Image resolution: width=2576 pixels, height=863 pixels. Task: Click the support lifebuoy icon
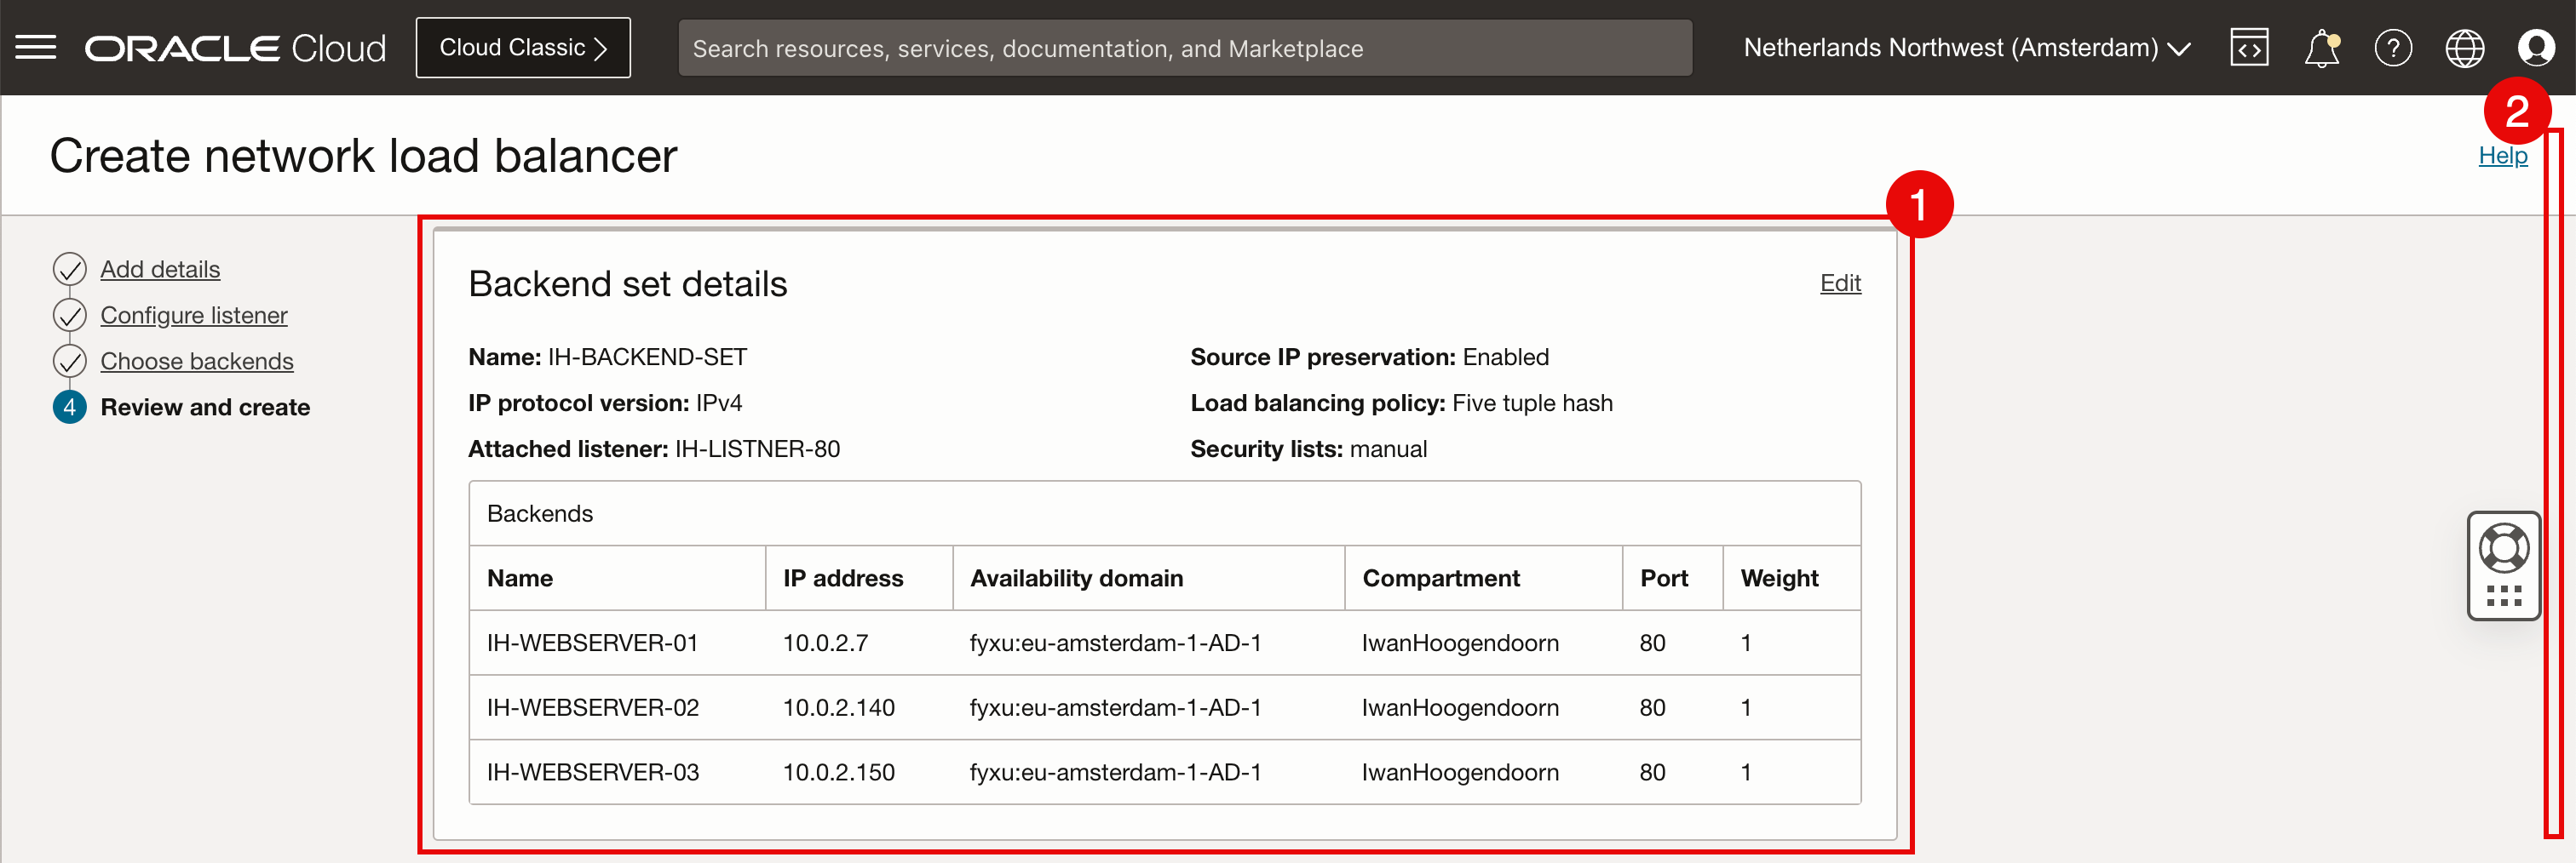pyautogui.click(x=2503, y=547)
